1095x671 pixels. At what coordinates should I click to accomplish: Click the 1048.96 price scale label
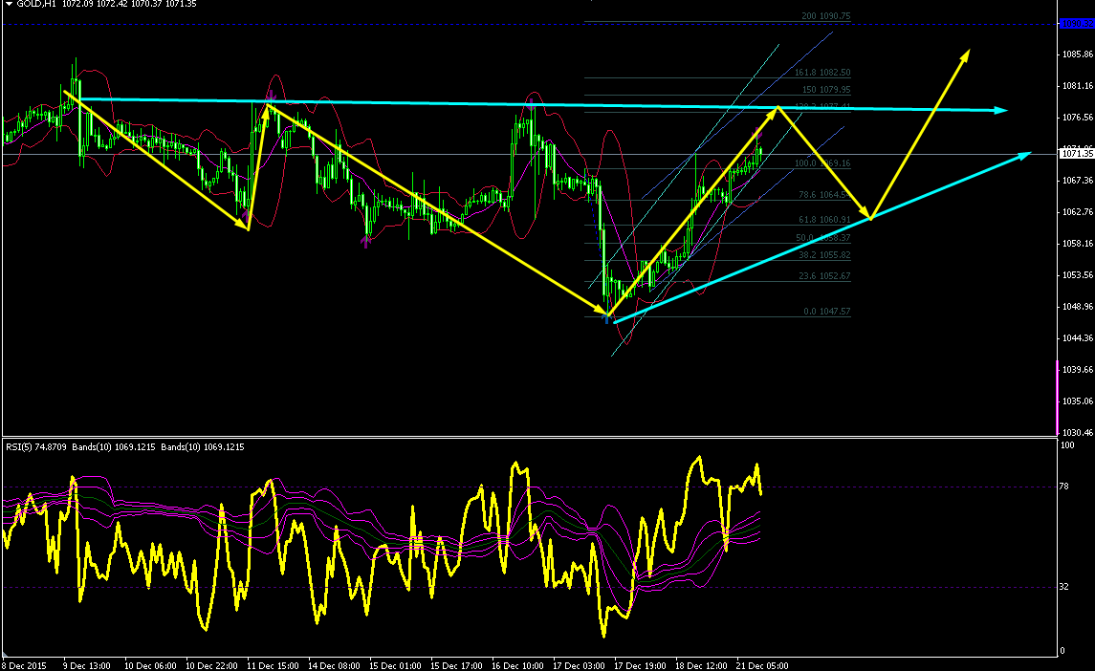pyautogui.click(x=1078, y=307)
